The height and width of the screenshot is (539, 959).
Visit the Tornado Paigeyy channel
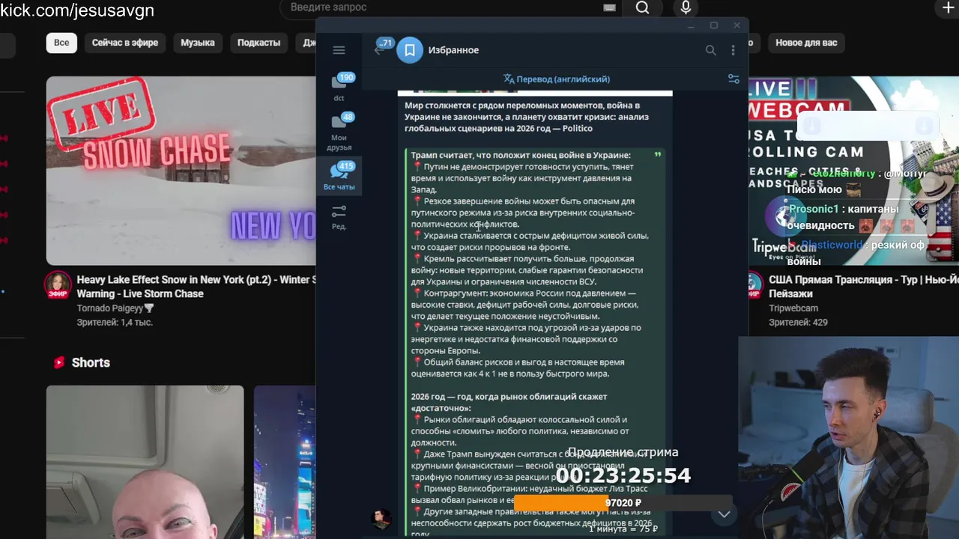[115, 308]
